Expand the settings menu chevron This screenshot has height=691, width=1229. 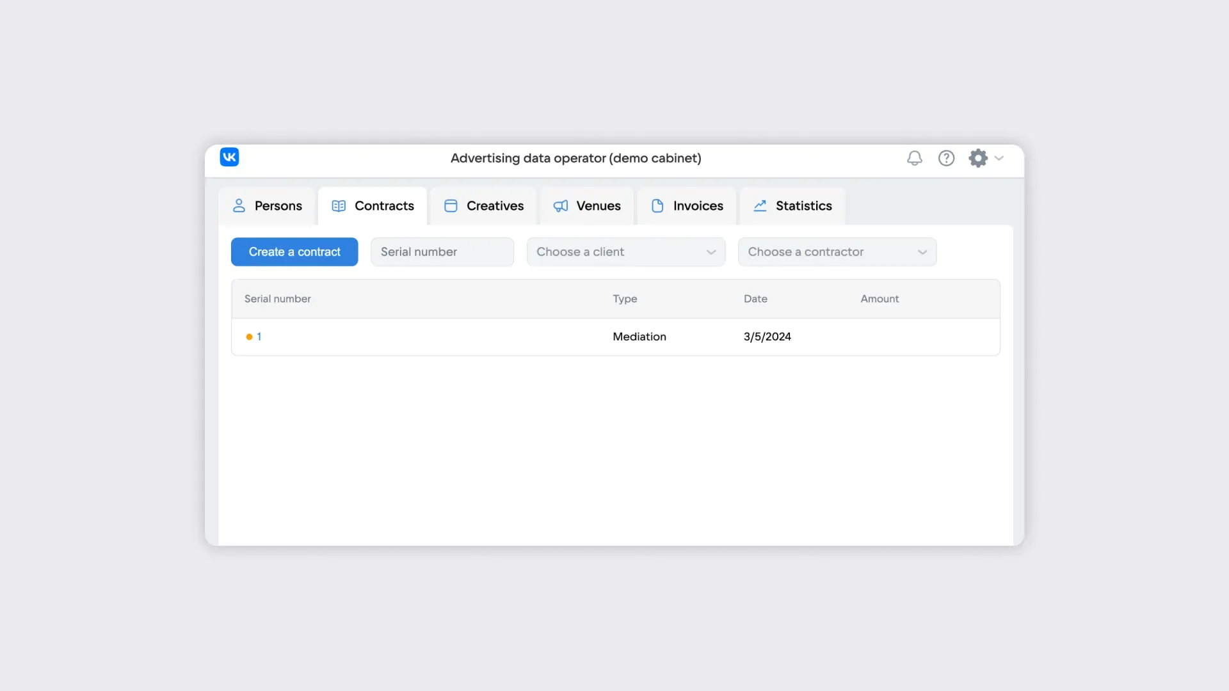click(x=999, y=158)
